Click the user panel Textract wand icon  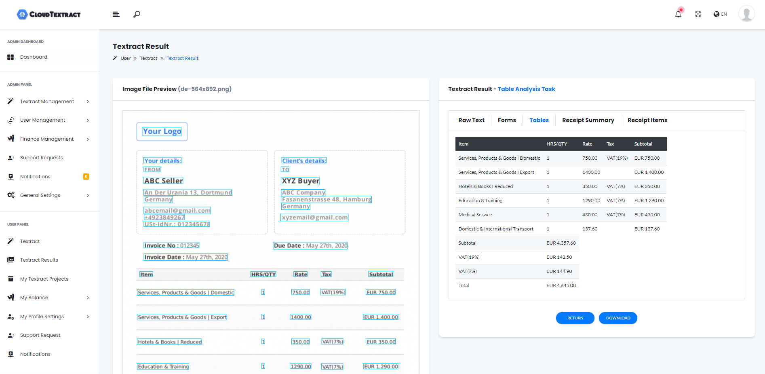pyautogui.click(x=11, y=241)
